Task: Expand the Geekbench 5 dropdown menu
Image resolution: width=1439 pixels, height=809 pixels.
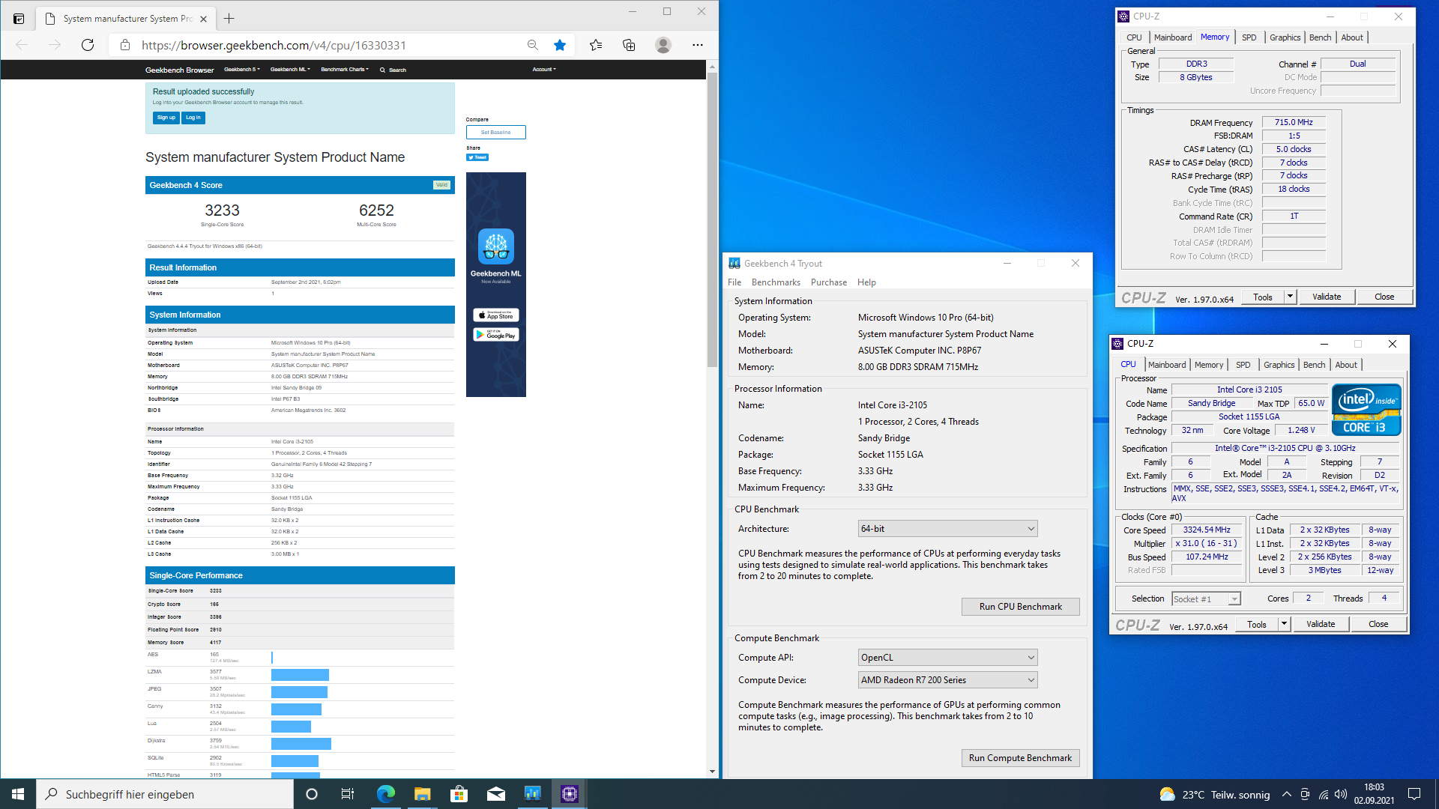Action: (242, 70)
